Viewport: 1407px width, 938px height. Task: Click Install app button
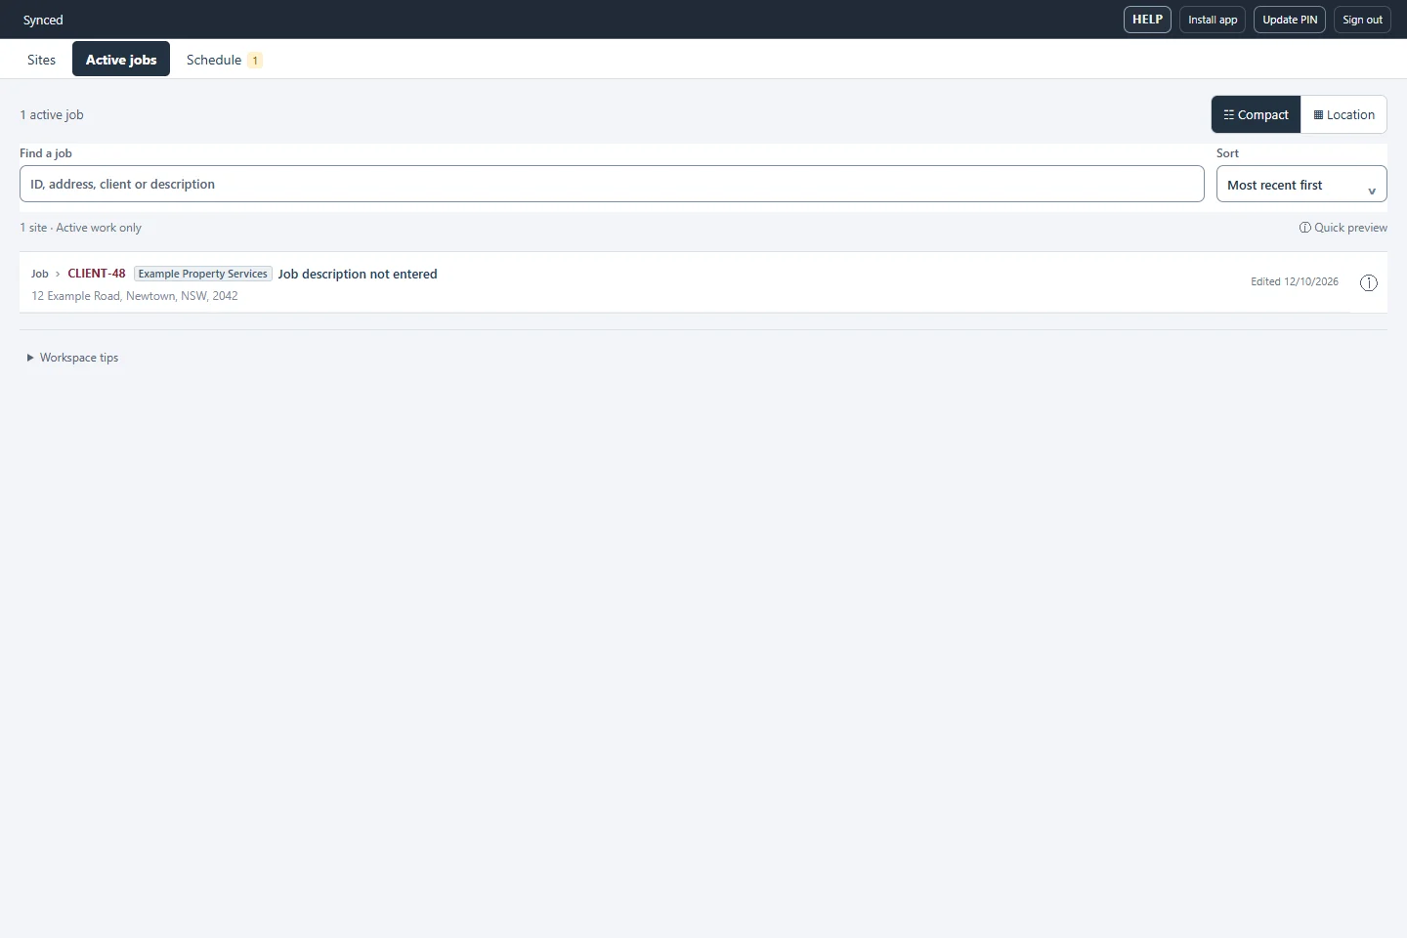(1213, 20)
